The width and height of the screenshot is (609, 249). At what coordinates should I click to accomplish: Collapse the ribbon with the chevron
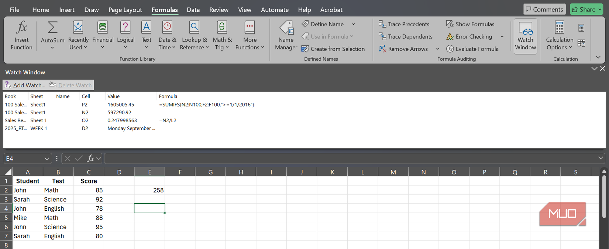coord(598,57)
